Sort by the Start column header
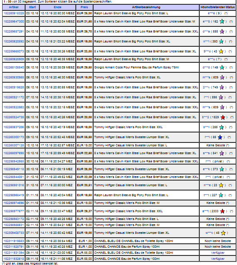Viewport: 237px width, 265px height. coord(32,7)
